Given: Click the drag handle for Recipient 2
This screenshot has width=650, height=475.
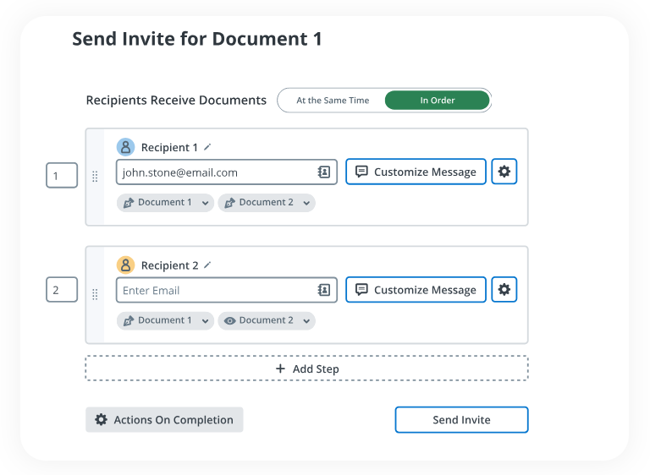Looking at the screenshot, I should [95, 295].
